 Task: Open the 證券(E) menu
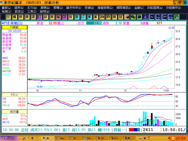19,8
